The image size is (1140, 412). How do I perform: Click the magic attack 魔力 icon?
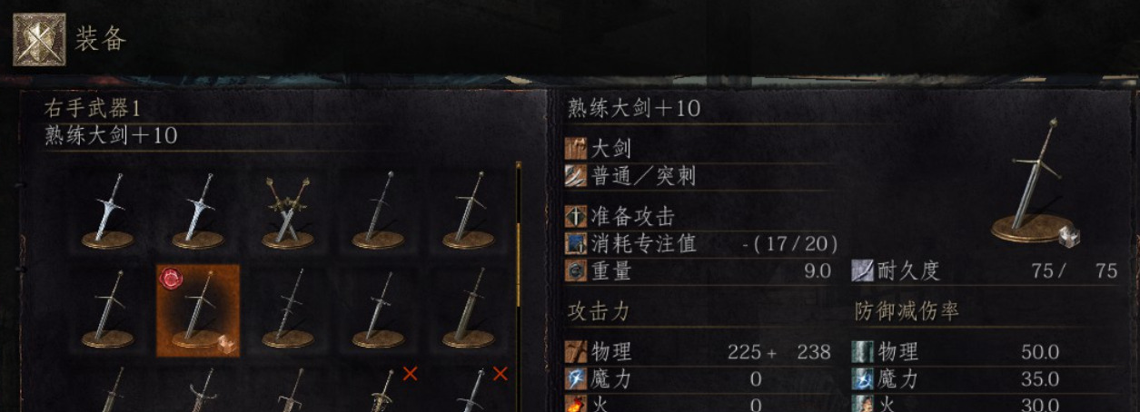coord(575,378)
